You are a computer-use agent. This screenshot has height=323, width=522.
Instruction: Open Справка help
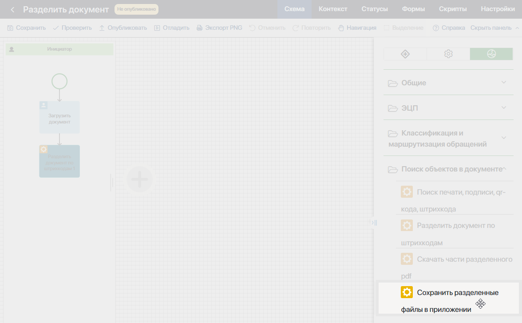click(448, 28)
